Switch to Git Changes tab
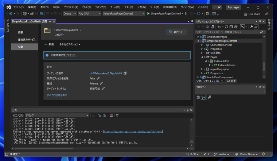277x161 pixels. coord(231,81)
